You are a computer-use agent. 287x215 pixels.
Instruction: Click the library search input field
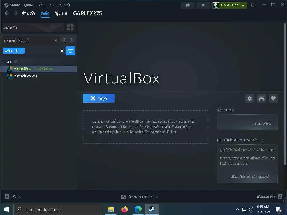[x=42, y=51]
